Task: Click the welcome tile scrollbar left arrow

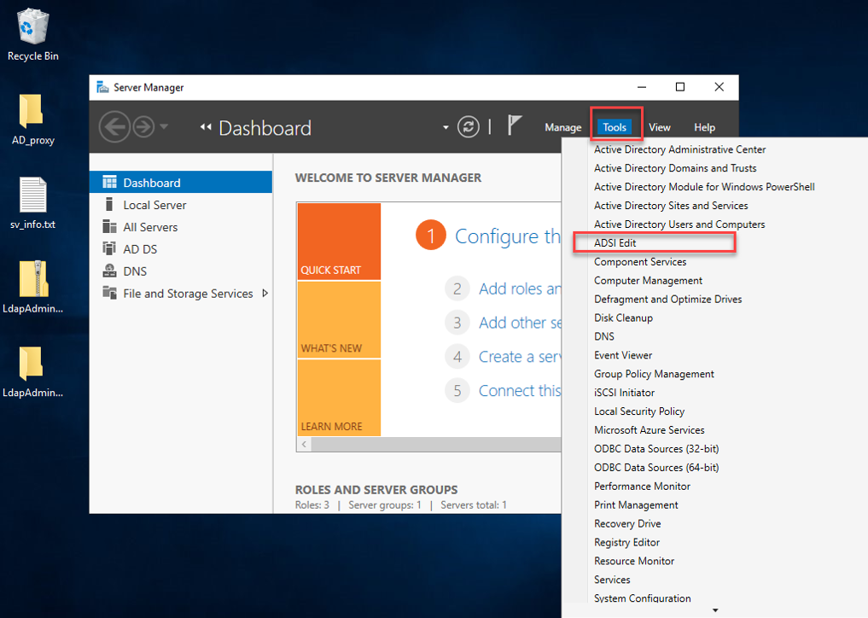Action: tap(304, 444)
